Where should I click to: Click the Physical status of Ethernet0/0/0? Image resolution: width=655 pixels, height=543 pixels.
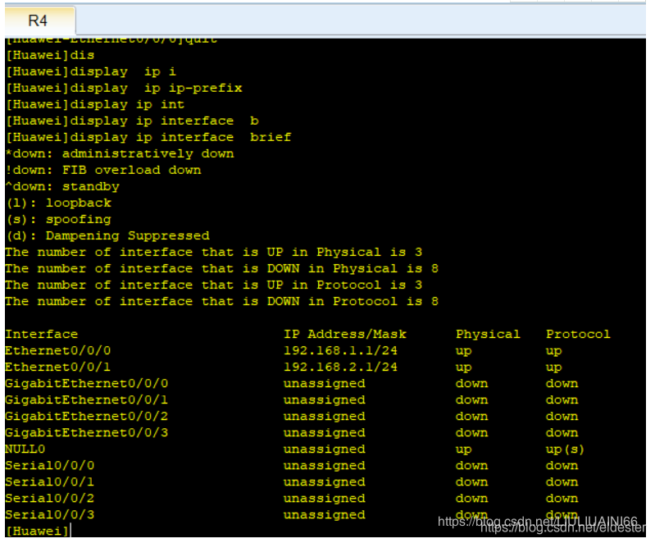(x=464, y=351)
